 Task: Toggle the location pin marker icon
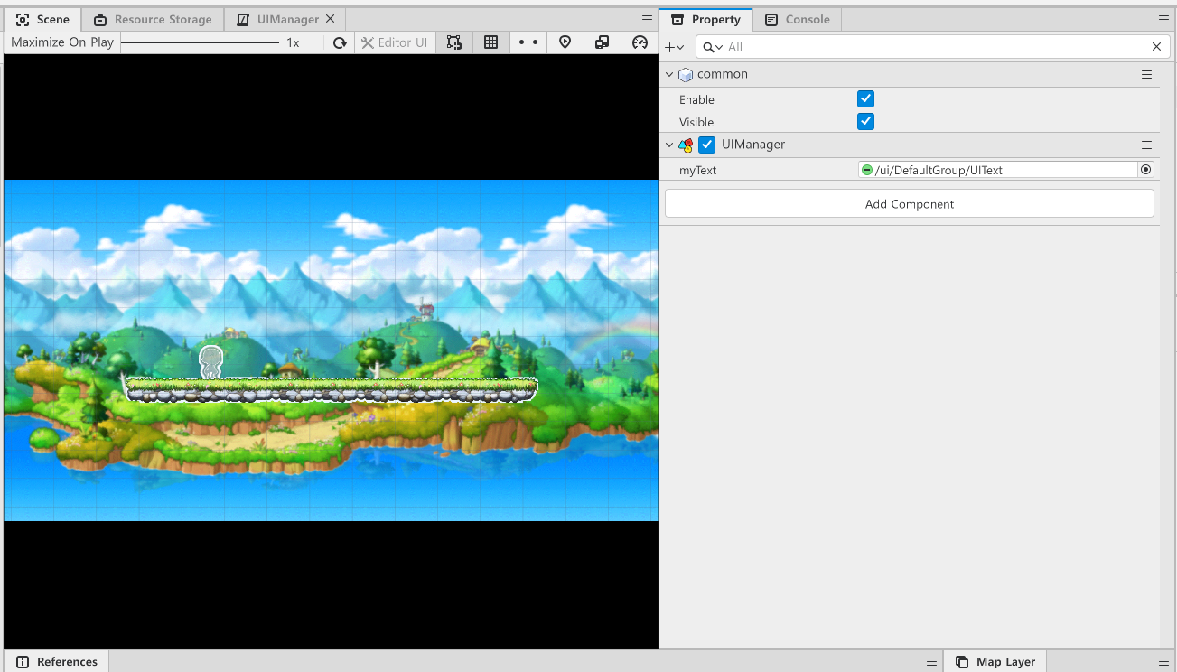click(565, 42)
